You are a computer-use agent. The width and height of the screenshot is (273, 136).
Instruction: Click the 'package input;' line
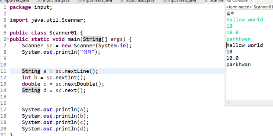31,7
